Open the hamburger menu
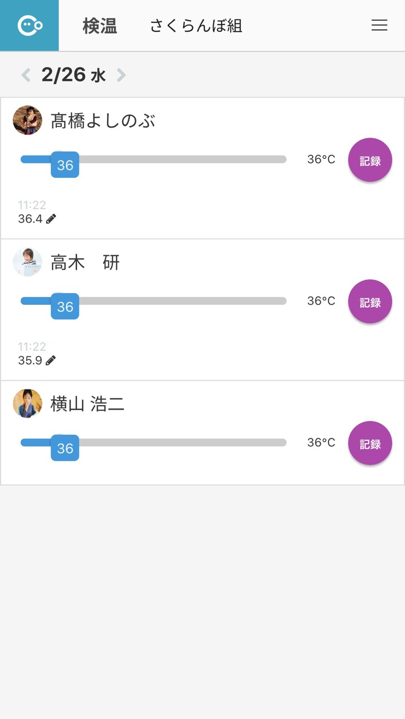This screenshot has height=719, width=405. [x=379, y=26]
